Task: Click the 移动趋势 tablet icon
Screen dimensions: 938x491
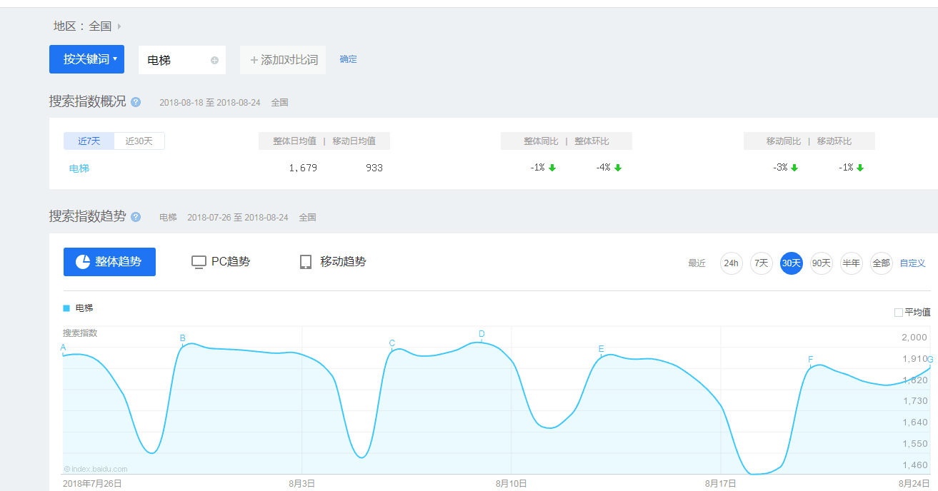Action: (306, 262)
